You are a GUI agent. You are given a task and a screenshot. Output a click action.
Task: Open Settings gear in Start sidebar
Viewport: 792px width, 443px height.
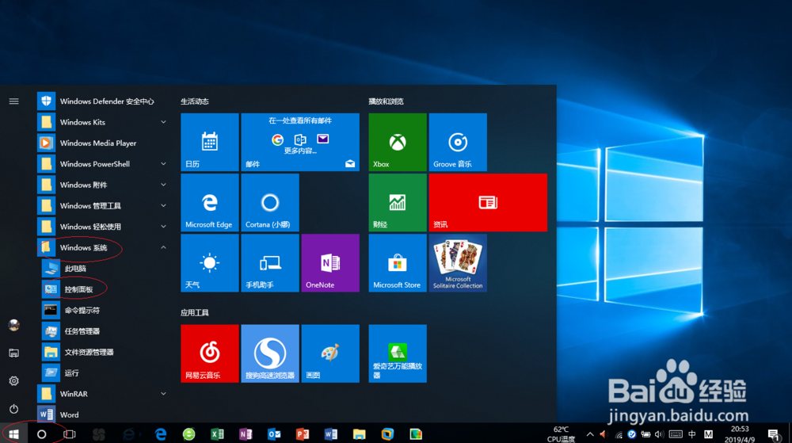(x=13, y=381)
